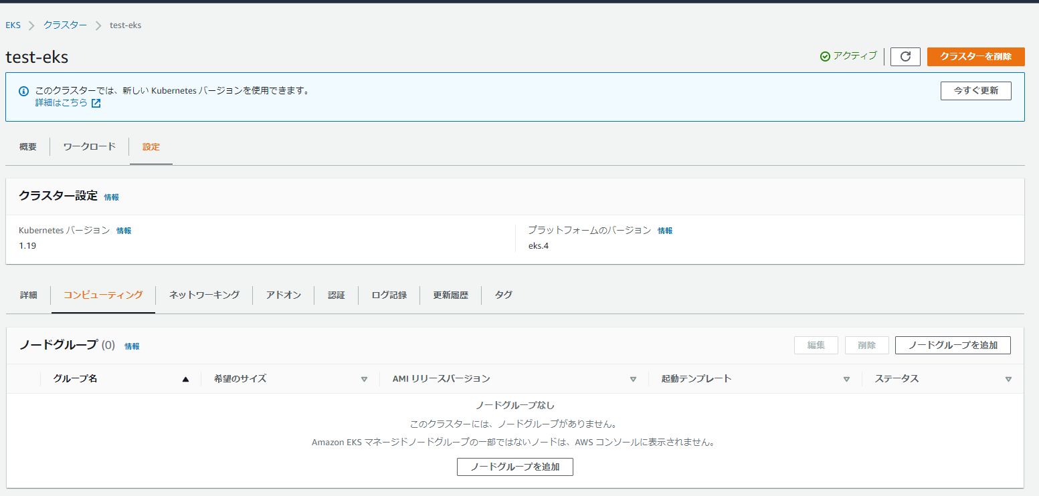Open the ワークロード tab
1039x496 pixels.
tap(90, 147)
